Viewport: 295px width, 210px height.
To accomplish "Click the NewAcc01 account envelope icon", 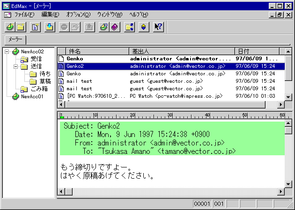I will [x=15, y=96].
